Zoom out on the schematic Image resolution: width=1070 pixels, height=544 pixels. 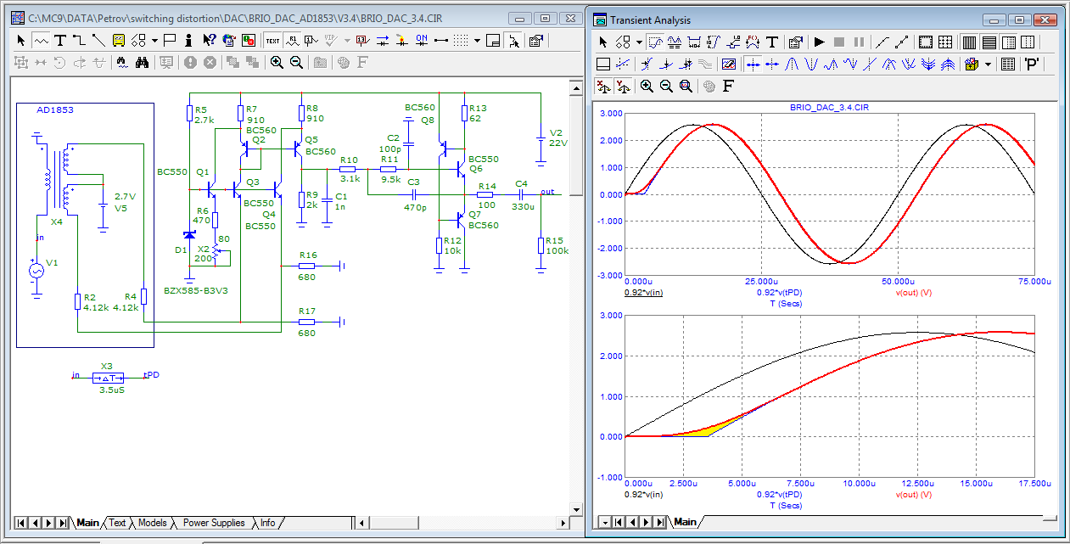pyautogui.click(x=296, y=62)
